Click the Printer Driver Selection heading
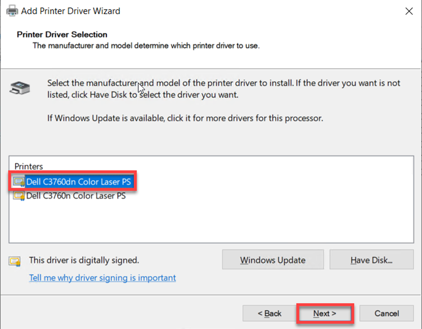Image resolution: width=422 pixels, height=329 pixels. click(x=62, y=34)
